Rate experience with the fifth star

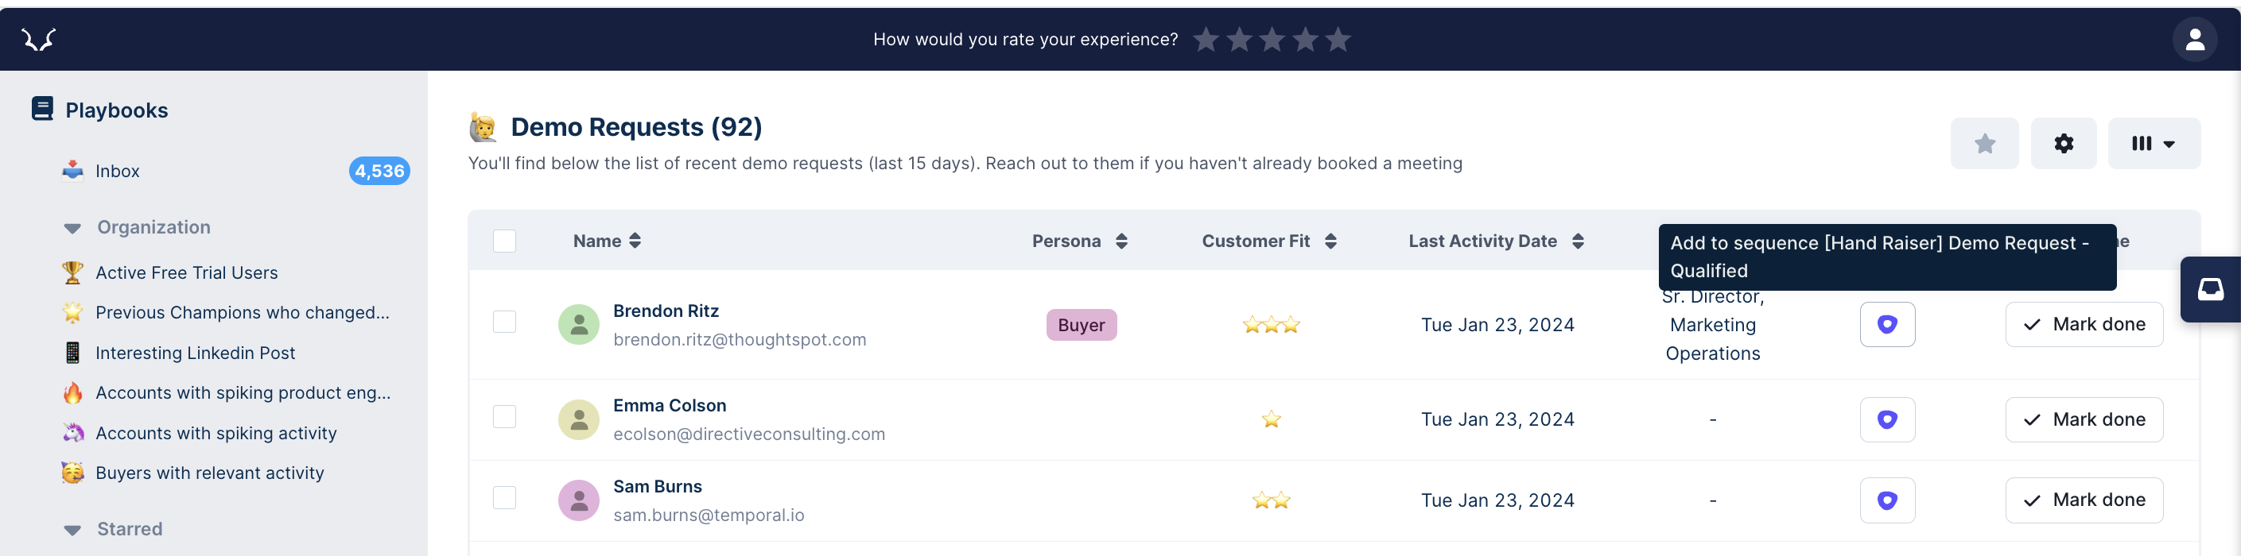pyautogui.click(x=1338, y=39)
